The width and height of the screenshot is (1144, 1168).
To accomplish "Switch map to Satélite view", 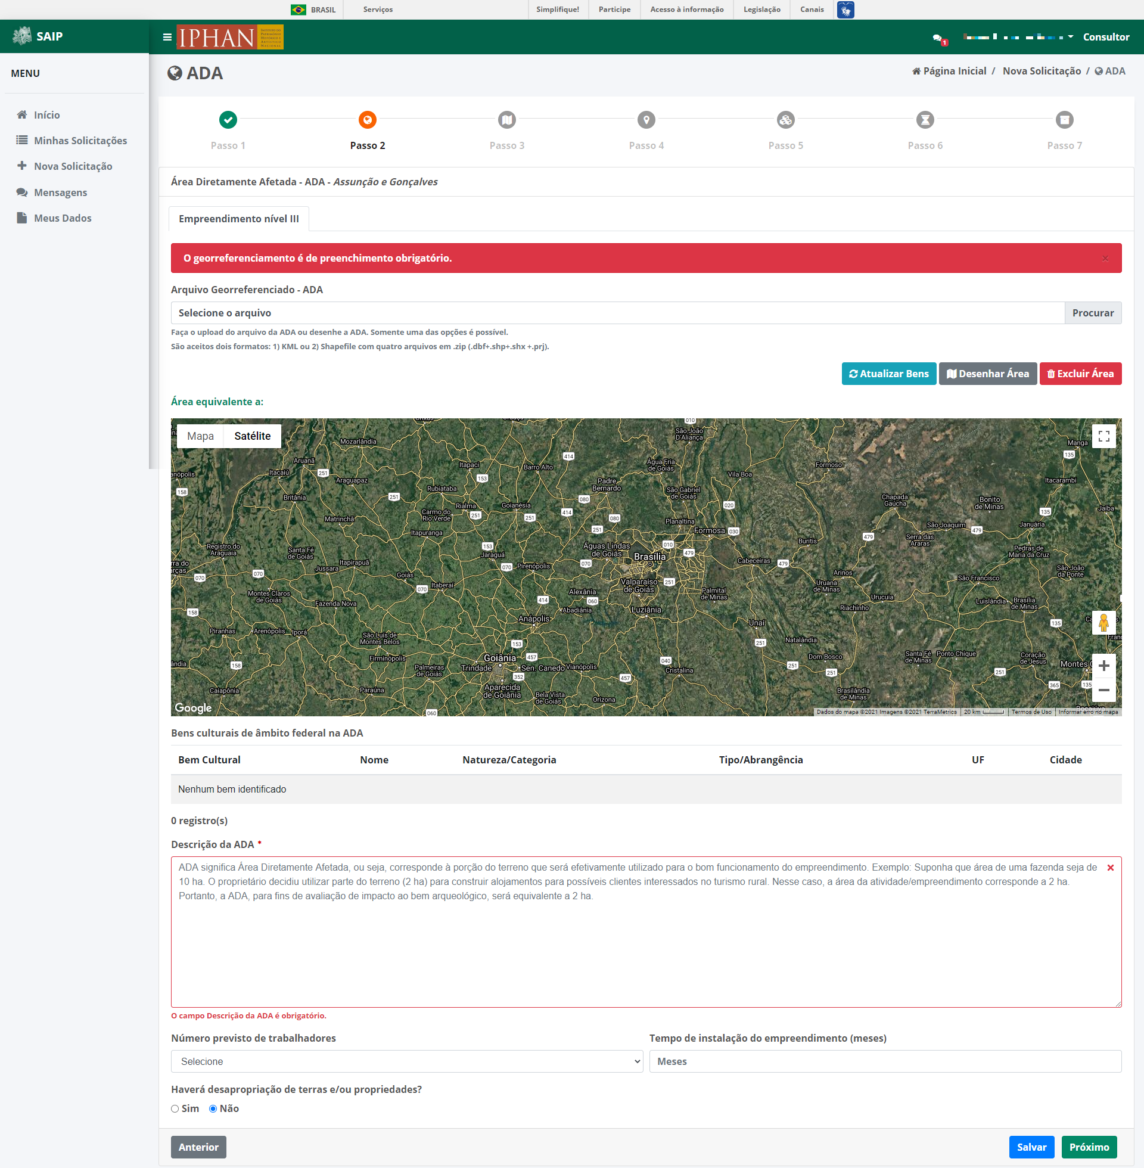I will tap(253, 436).
